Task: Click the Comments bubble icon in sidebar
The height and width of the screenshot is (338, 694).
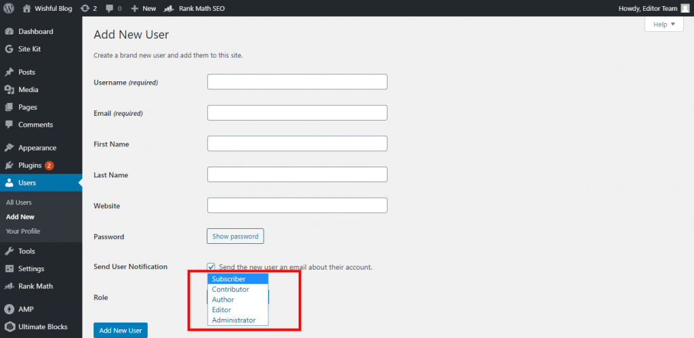Action: [9, 125]
